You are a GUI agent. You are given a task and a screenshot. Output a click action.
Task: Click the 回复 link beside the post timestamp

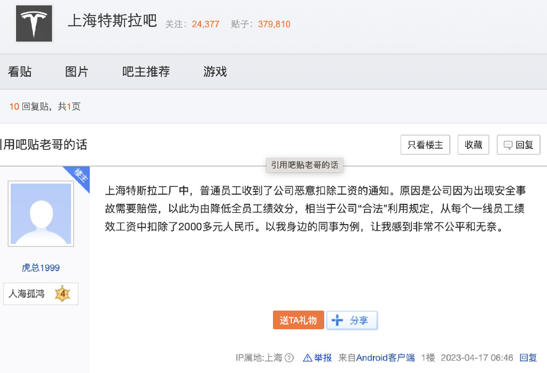[528, 358]
